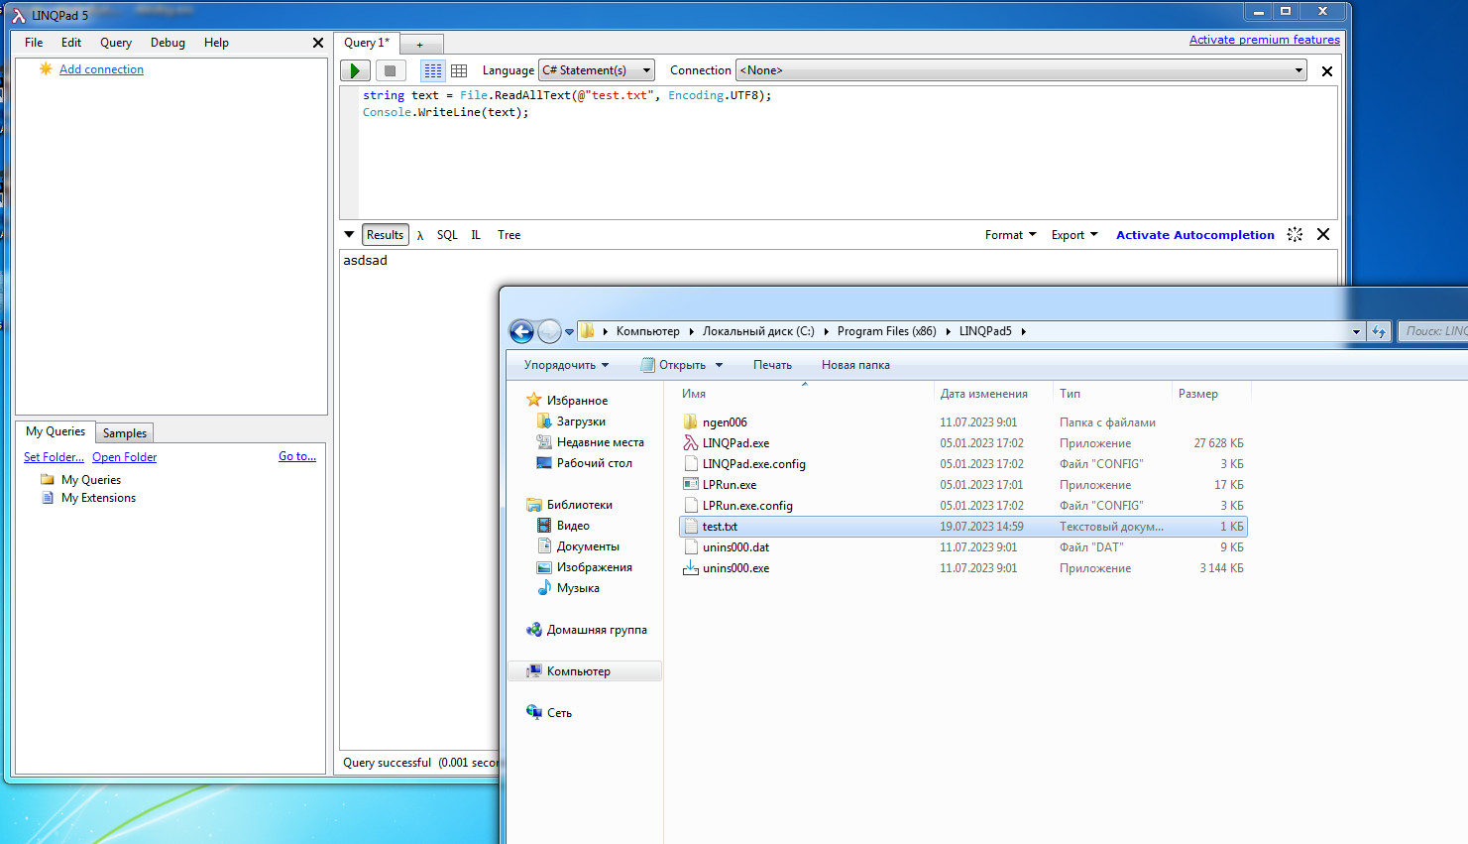This screenshot has width=1468, height=844.
Task: Click the star icon beside Add connection
Action: pos(46,68)
